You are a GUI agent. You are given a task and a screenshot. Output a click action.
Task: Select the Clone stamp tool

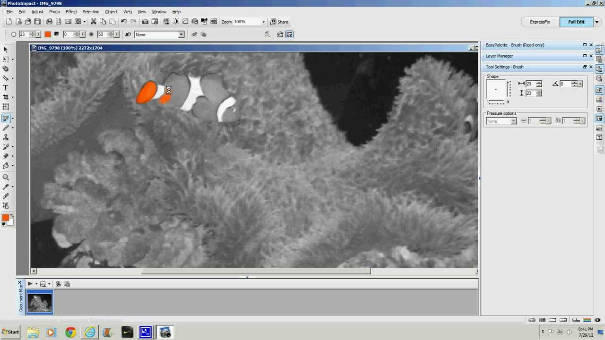[x=6, y=137]
